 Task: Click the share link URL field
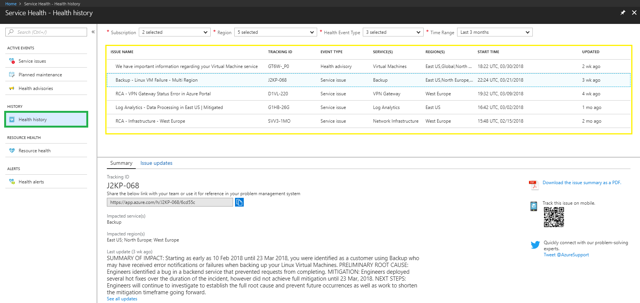click(170, 202)
